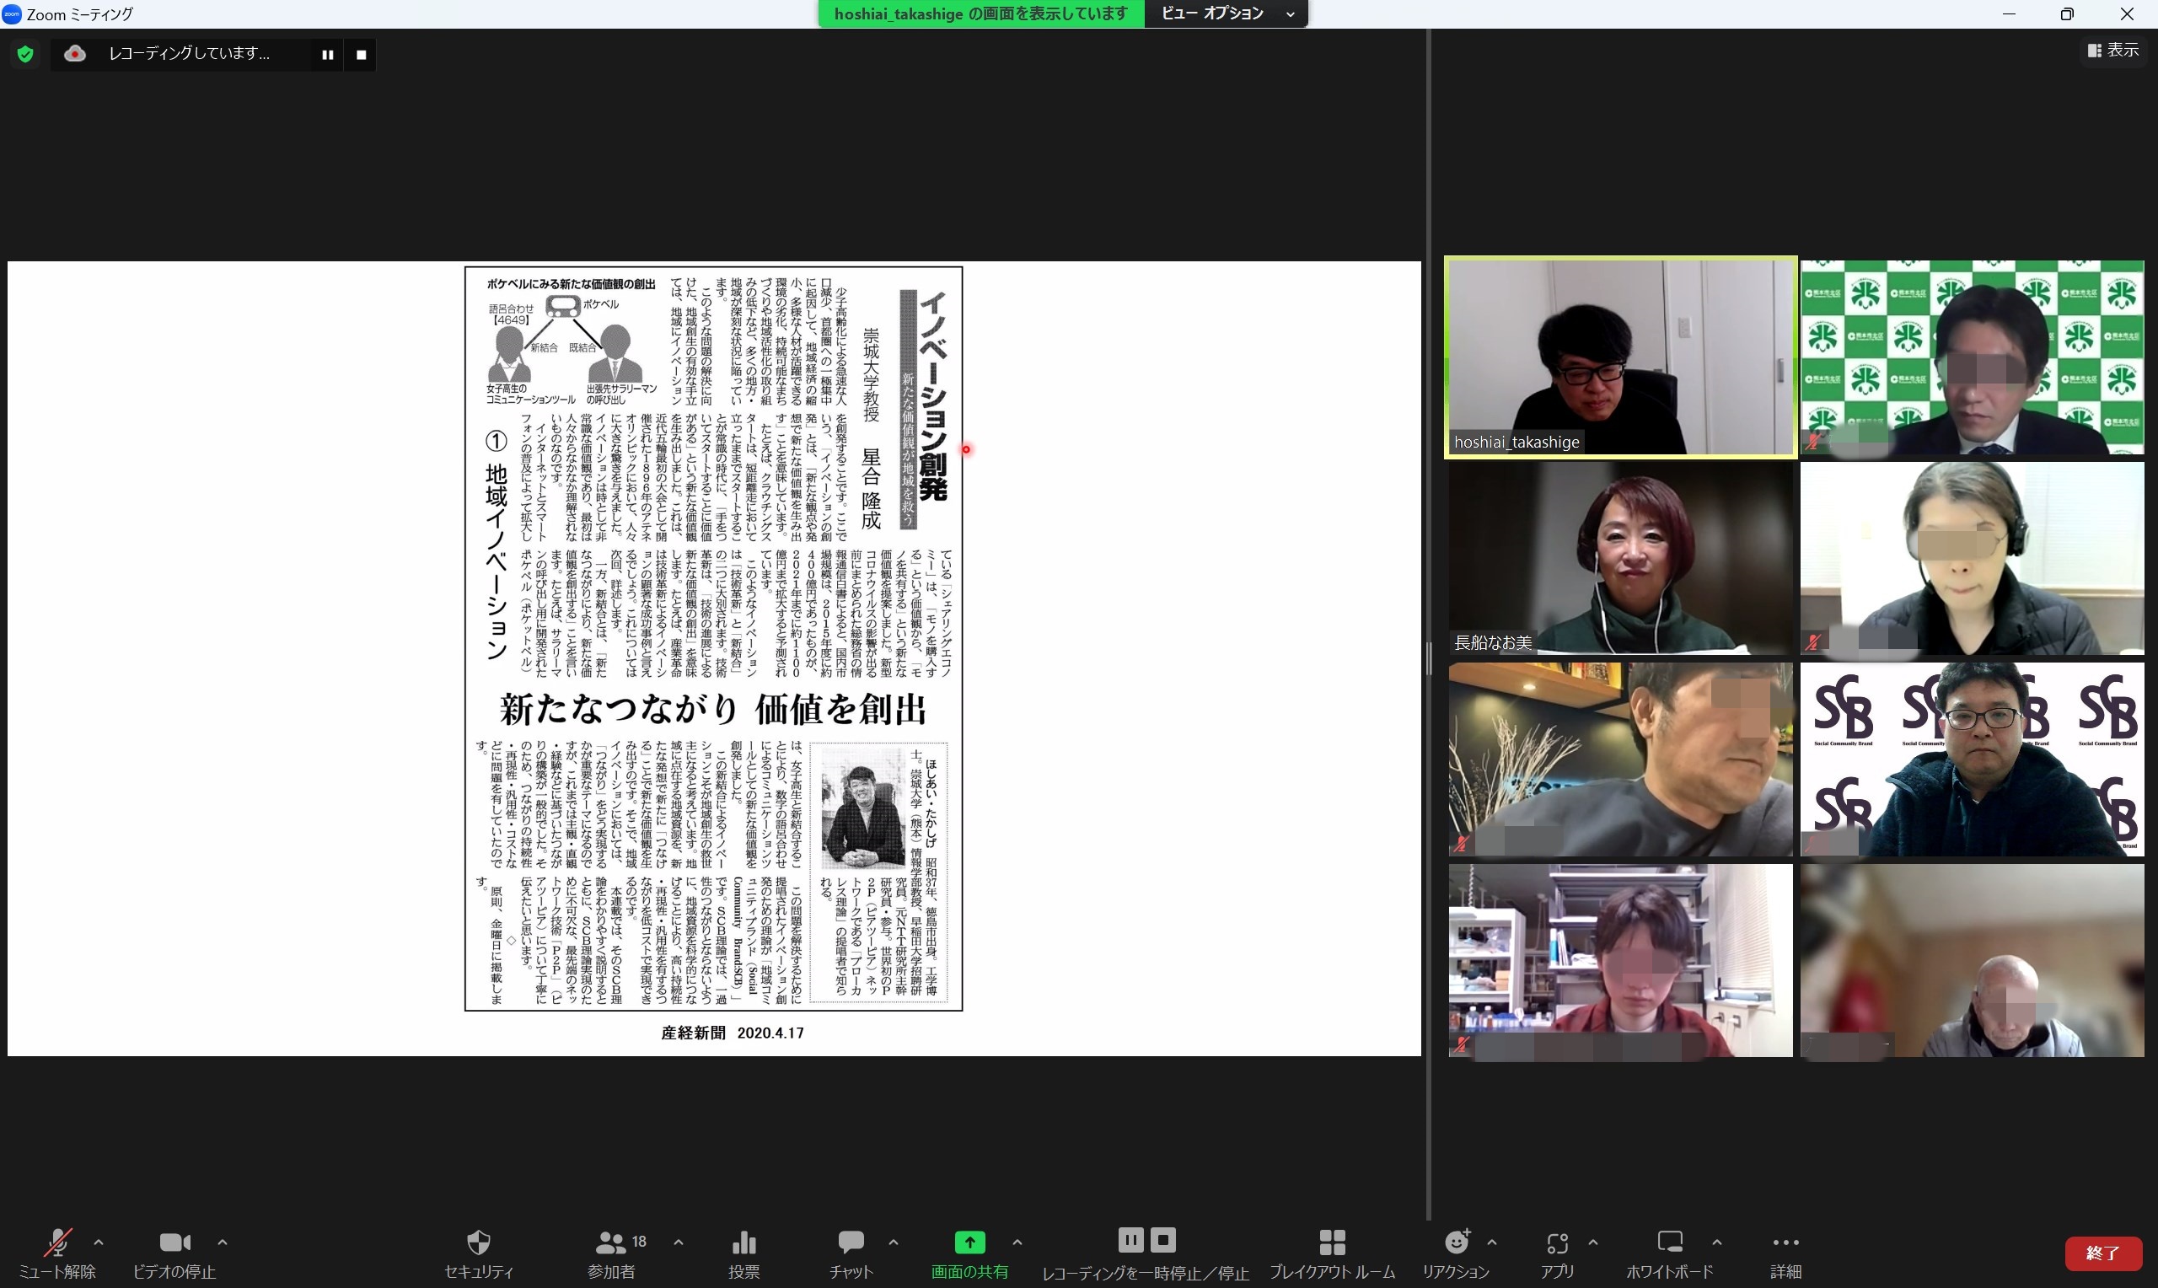Viewport: 2158px width, 1288px height.
Task: Expand participants options arrow
Action: (x=679, y=1242)
